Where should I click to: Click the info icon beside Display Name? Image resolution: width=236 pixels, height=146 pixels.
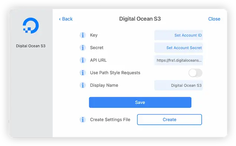[83, 85]
